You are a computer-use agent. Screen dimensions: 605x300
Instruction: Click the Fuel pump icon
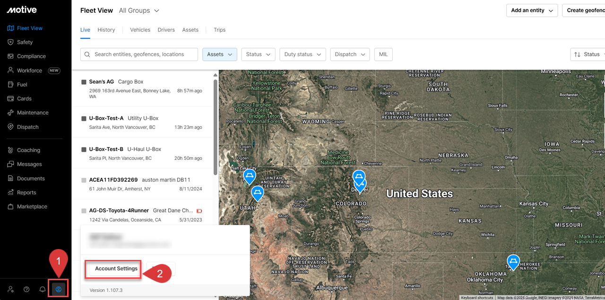(11, 84)
